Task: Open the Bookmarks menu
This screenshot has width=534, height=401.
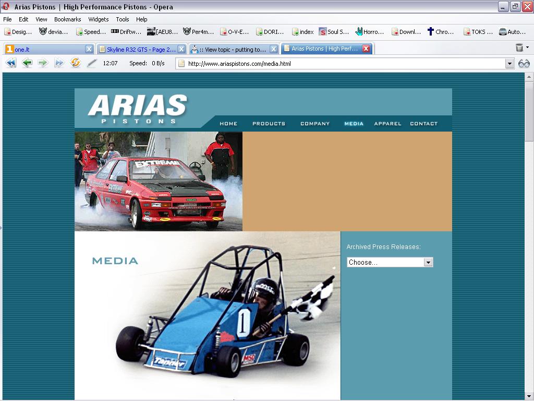Action: pos(67,19)
